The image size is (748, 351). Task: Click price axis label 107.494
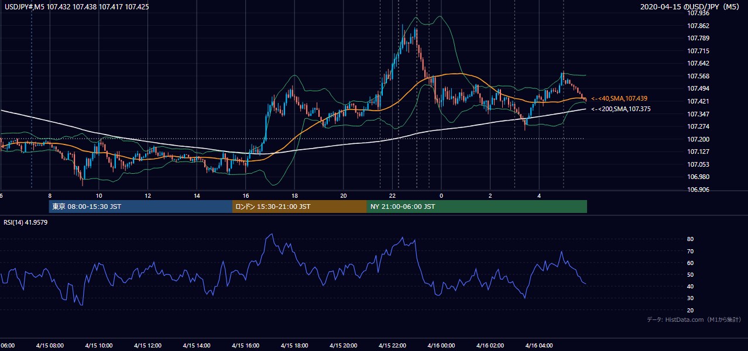click(698, 88)
